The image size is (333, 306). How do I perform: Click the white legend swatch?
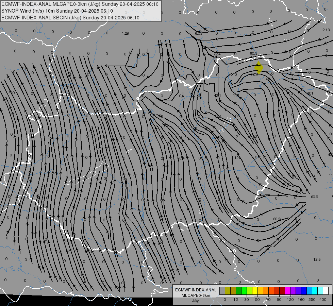pyautogui.click(x=326, y=291)
